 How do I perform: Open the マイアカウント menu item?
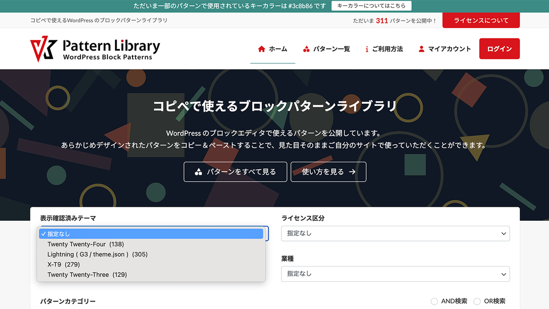tap(450, 49)
